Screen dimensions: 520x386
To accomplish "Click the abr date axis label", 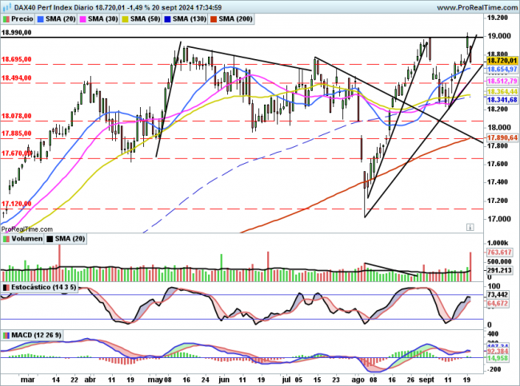I will pos(90,380).
